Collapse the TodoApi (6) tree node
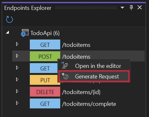This screenshot has width=149, height=117. [8, 33]
